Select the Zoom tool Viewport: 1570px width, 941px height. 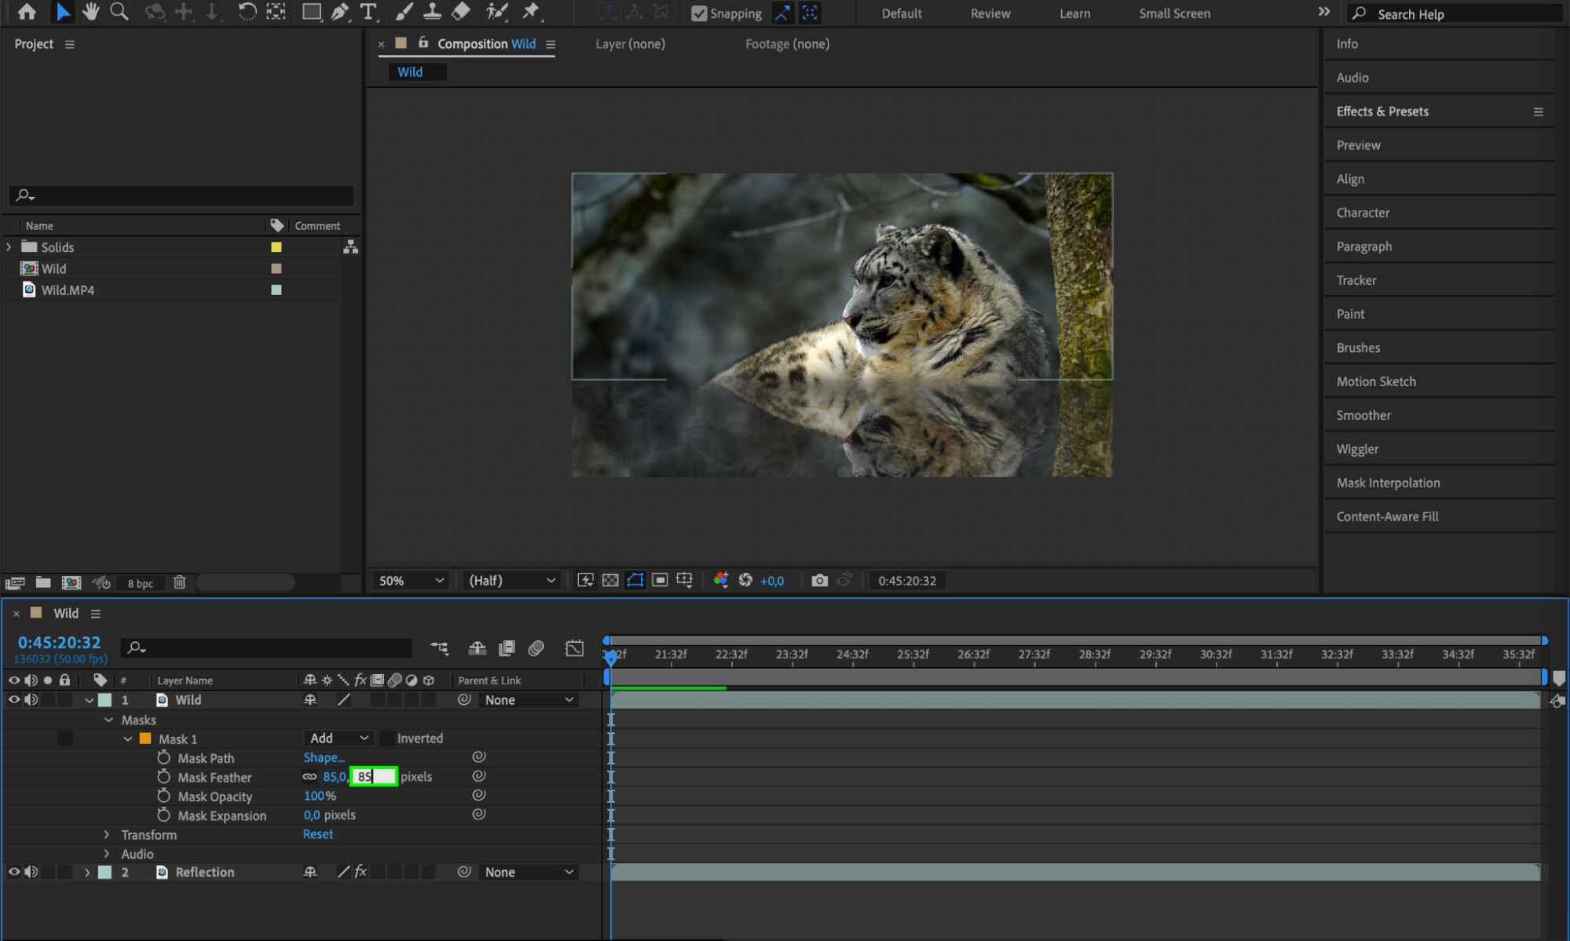(x=119, y=12)
